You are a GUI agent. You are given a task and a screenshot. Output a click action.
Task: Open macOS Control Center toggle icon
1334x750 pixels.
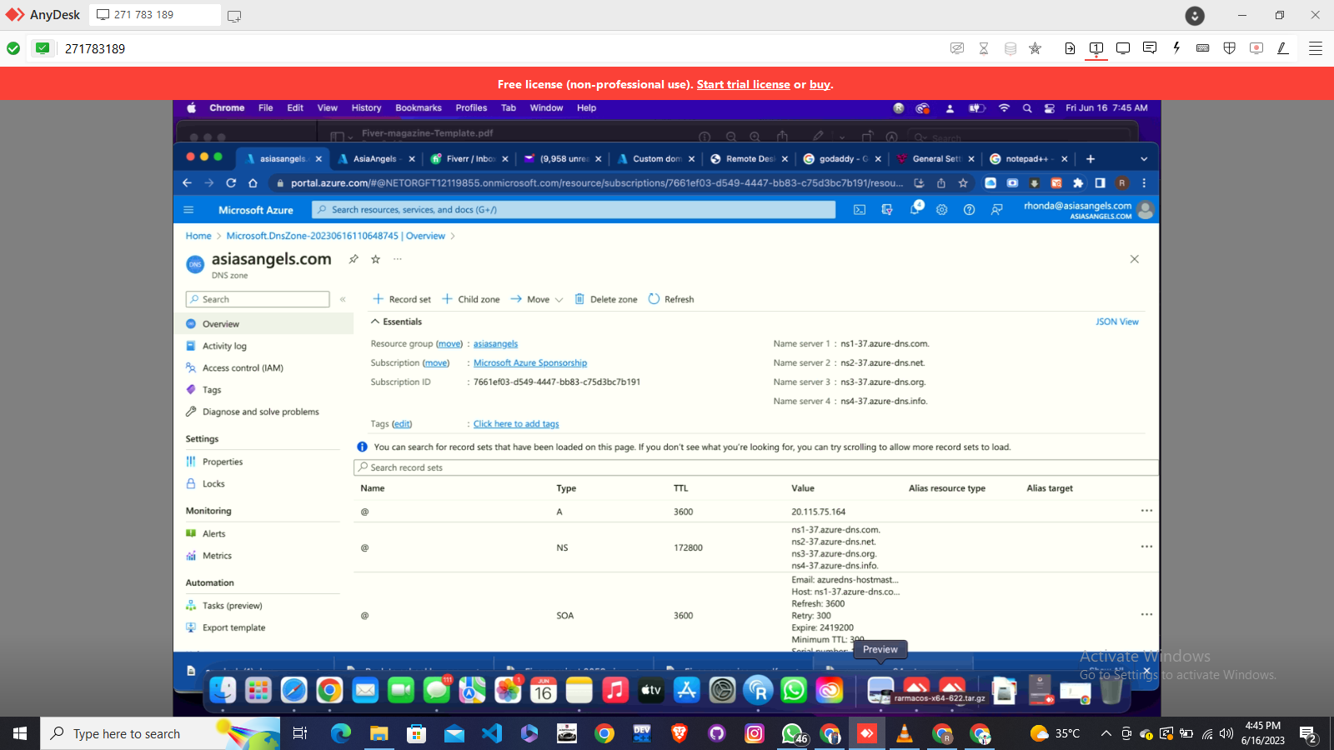[1050, 108]
